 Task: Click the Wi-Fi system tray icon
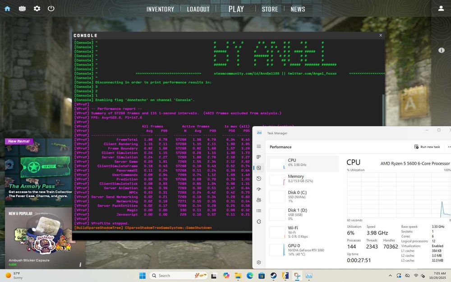click(x=416, y=276)
